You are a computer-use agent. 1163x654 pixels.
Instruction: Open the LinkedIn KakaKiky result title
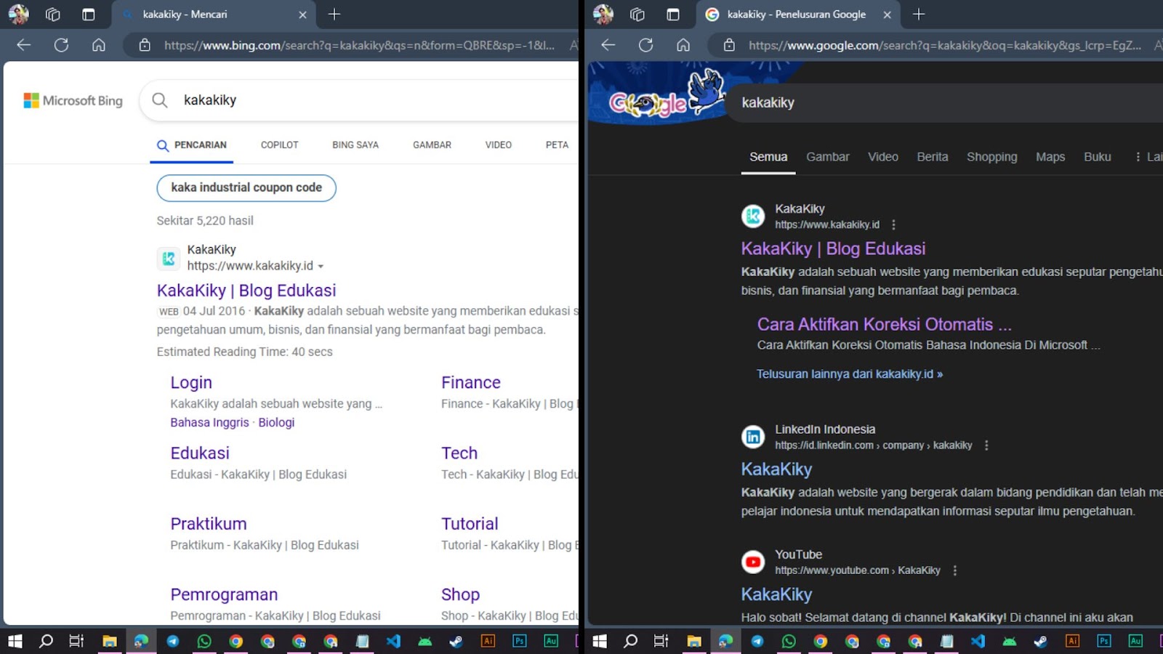click(776, 469)
